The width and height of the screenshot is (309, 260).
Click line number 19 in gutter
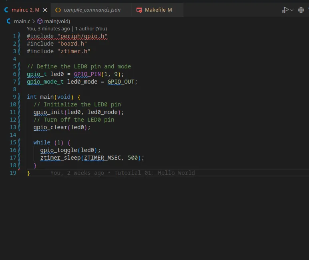(x=13, y=173)
